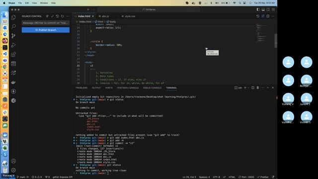This screenshot has height=179, width=318.
Task: Open the DEBUG CONSOLE panel tab
Action: click(152, 88)
